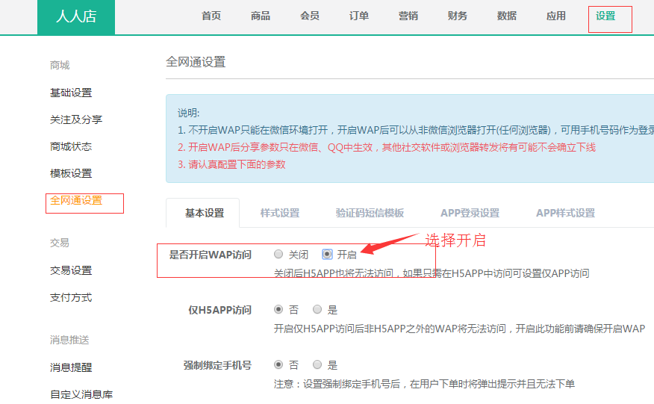Select 全网通设置 in the sidebar
The image size is (654, 404).
[x=76, y=200]
